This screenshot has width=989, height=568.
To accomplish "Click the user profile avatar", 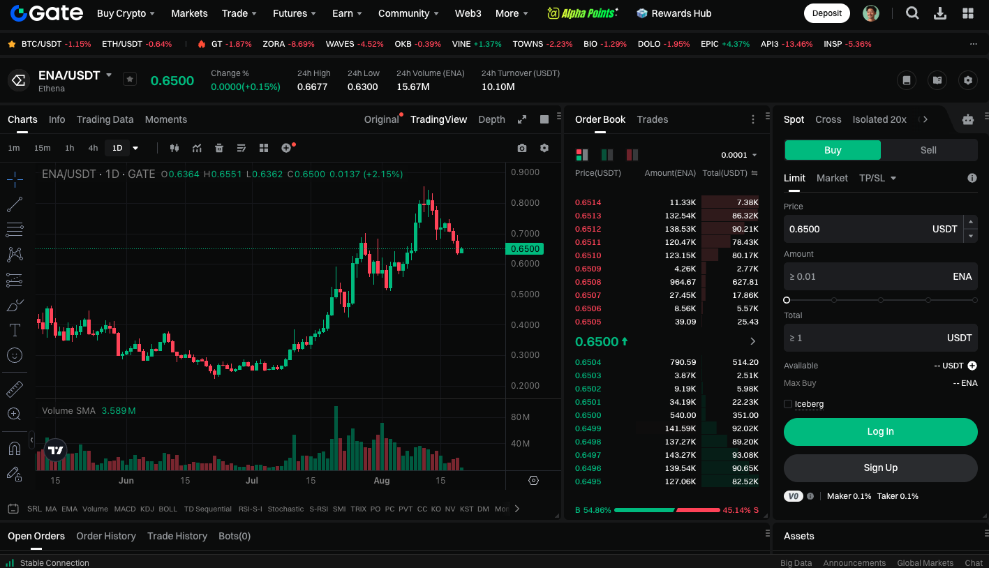I will 870,13.
